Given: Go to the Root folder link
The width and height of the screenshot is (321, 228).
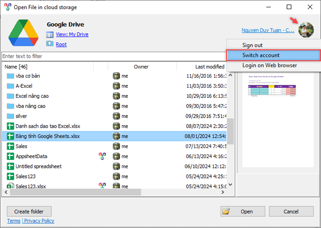Looking at the screenshot, I should tap(61, 44).
